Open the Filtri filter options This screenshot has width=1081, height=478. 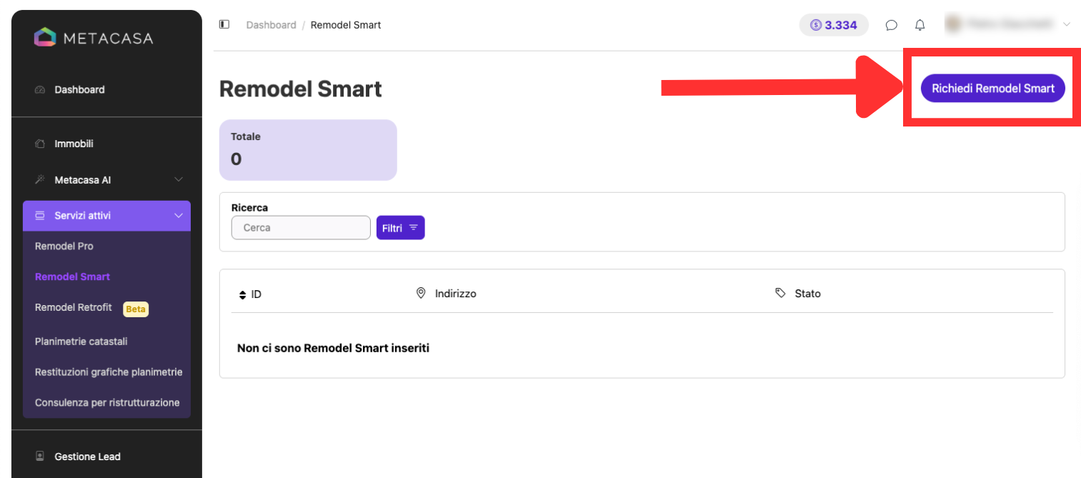[400, 228]
